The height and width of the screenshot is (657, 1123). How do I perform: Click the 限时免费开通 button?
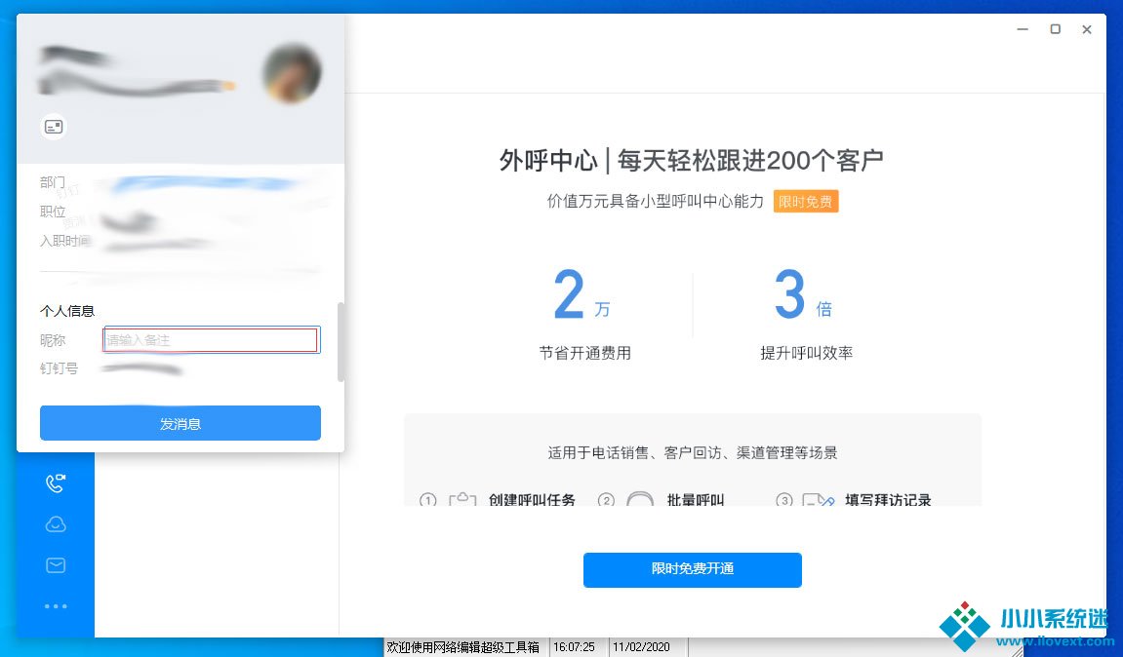692,569
